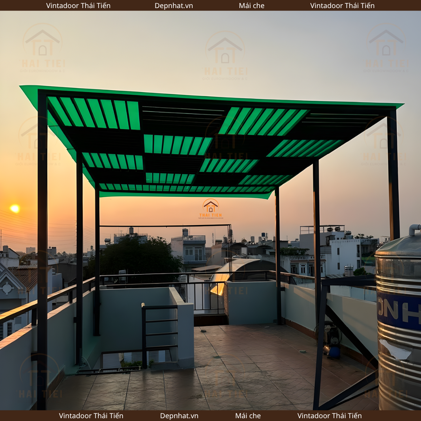Open the top-left Vintadoor Thái Tiến label
Viewport: 421px width, 421px height.
78,6
